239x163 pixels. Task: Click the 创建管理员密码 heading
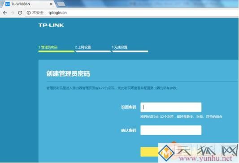tap(68, 73)
